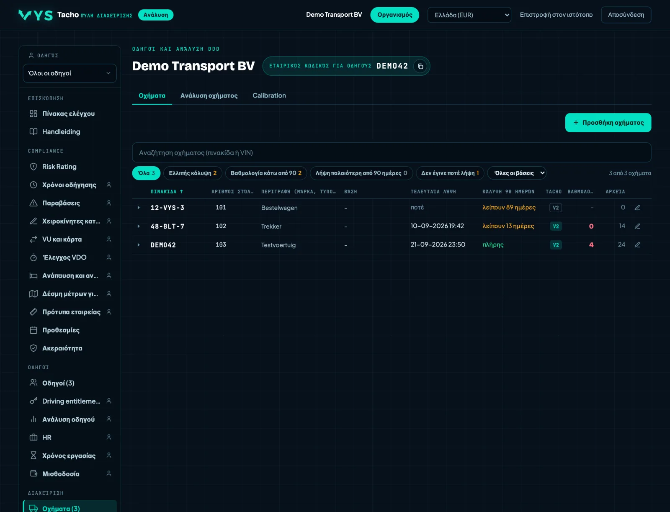
Task: Toggle 'Δεν έγινε ποτέ λήψη' filter chip
Action: pos(450,173)
